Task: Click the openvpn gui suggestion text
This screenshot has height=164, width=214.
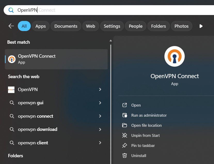Action: pos(30,103)
